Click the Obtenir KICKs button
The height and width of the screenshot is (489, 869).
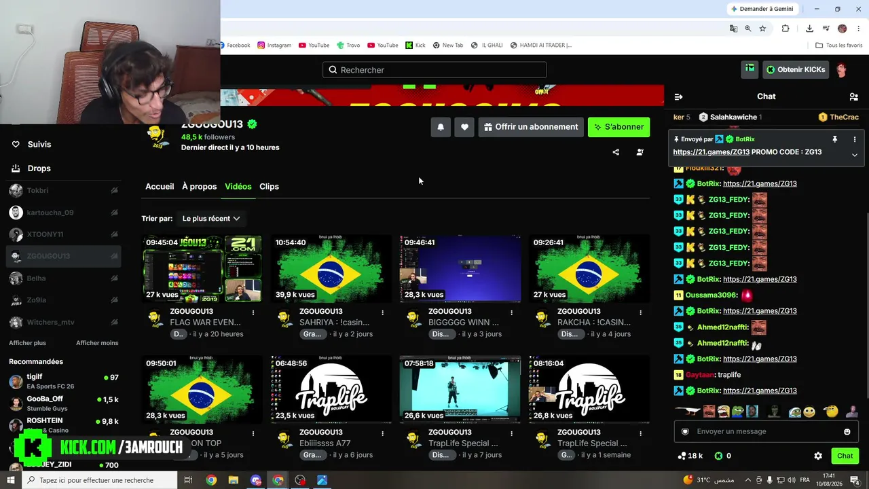click(x=796, y=69)
